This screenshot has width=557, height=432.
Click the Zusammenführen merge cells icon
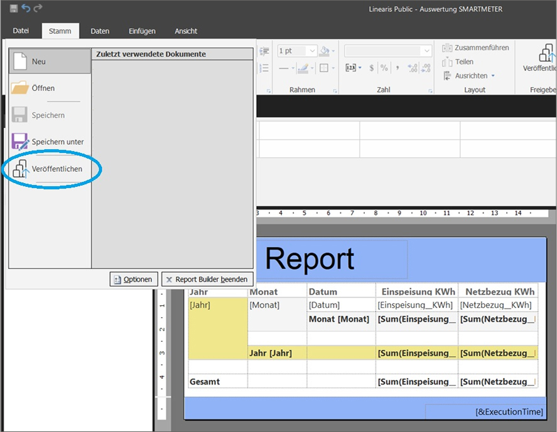coord(447,48)
